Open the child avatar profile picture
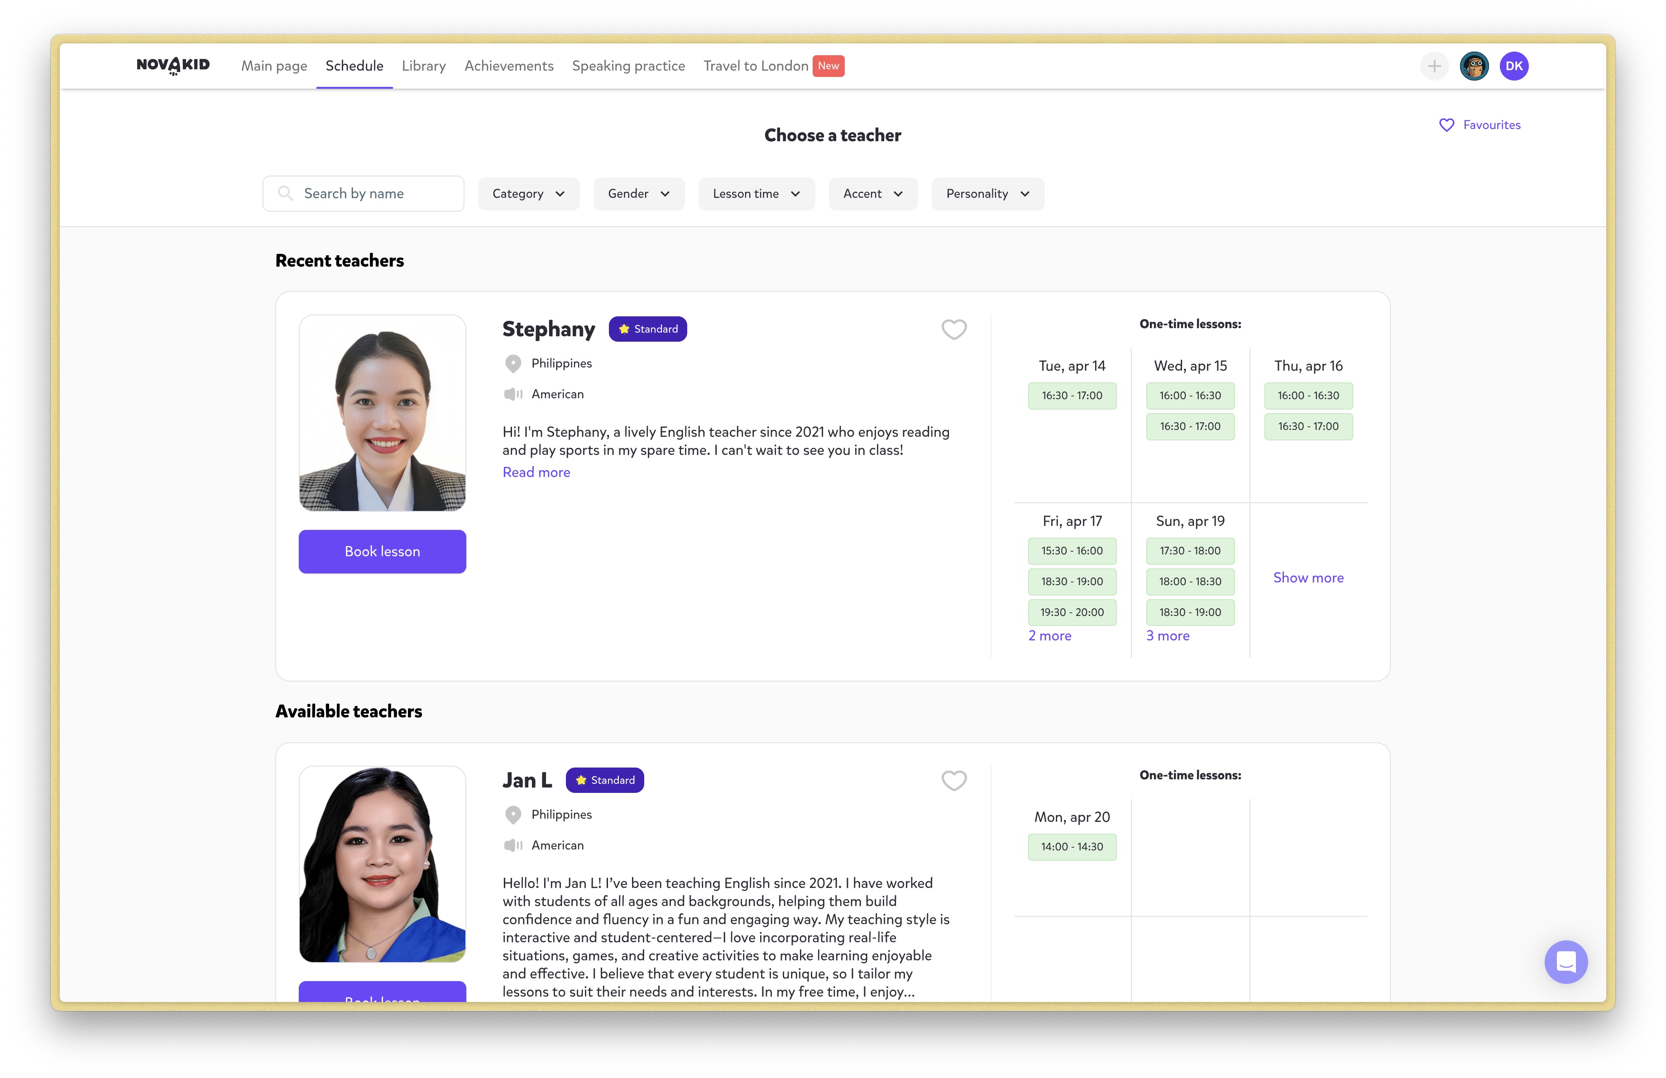Screen dimensions: 1666x1078 coord(1474,66)
